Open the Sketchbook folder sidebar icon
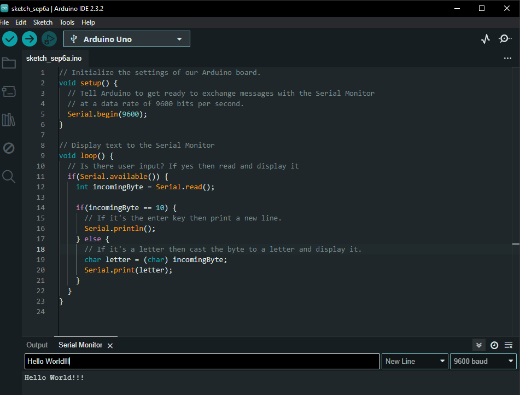Screen dimensions: 520x395 click(9, 63)
